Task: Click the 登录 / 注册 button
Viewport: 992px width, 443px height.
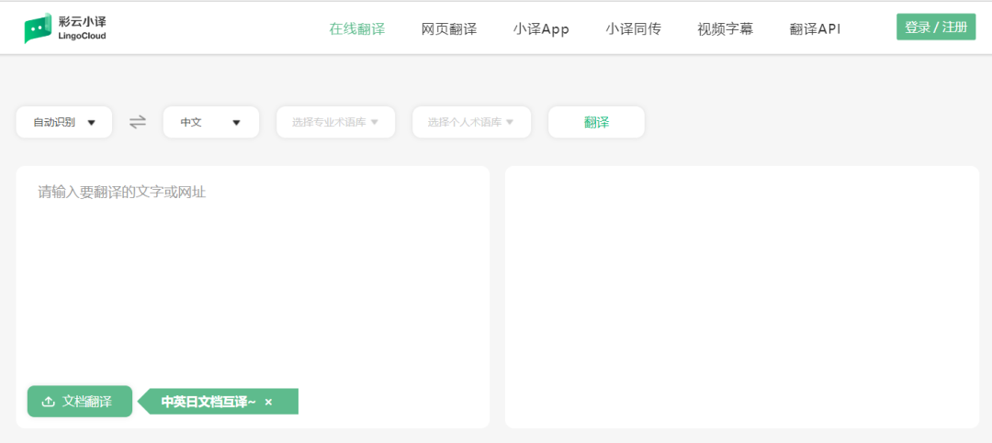Action: tap(935, 28)
